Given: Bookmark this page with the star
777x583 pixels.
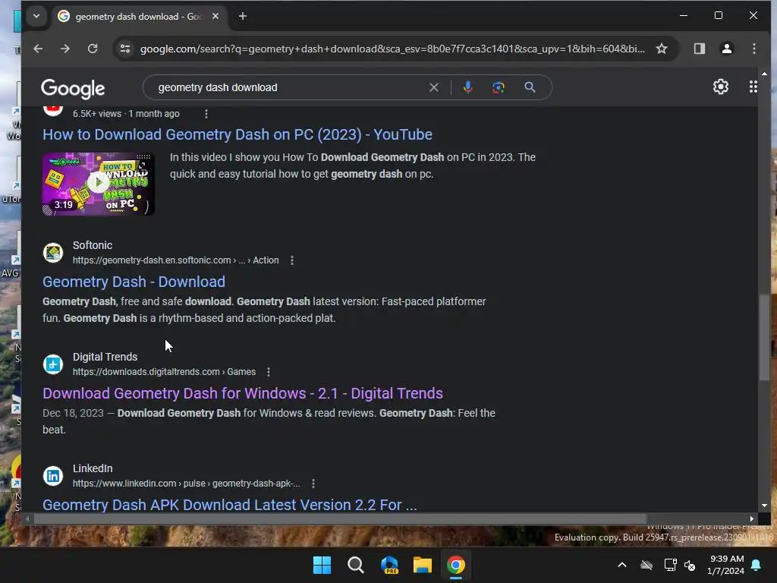Looking at the screenshot, I should [661, 49].
